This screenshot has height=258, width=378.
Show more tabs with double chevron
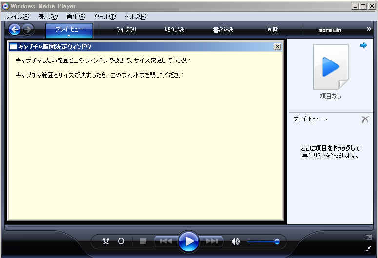[369, 29]
